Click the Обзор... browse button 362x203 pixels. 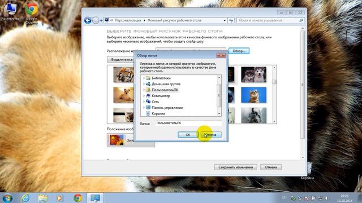point(239,51)
